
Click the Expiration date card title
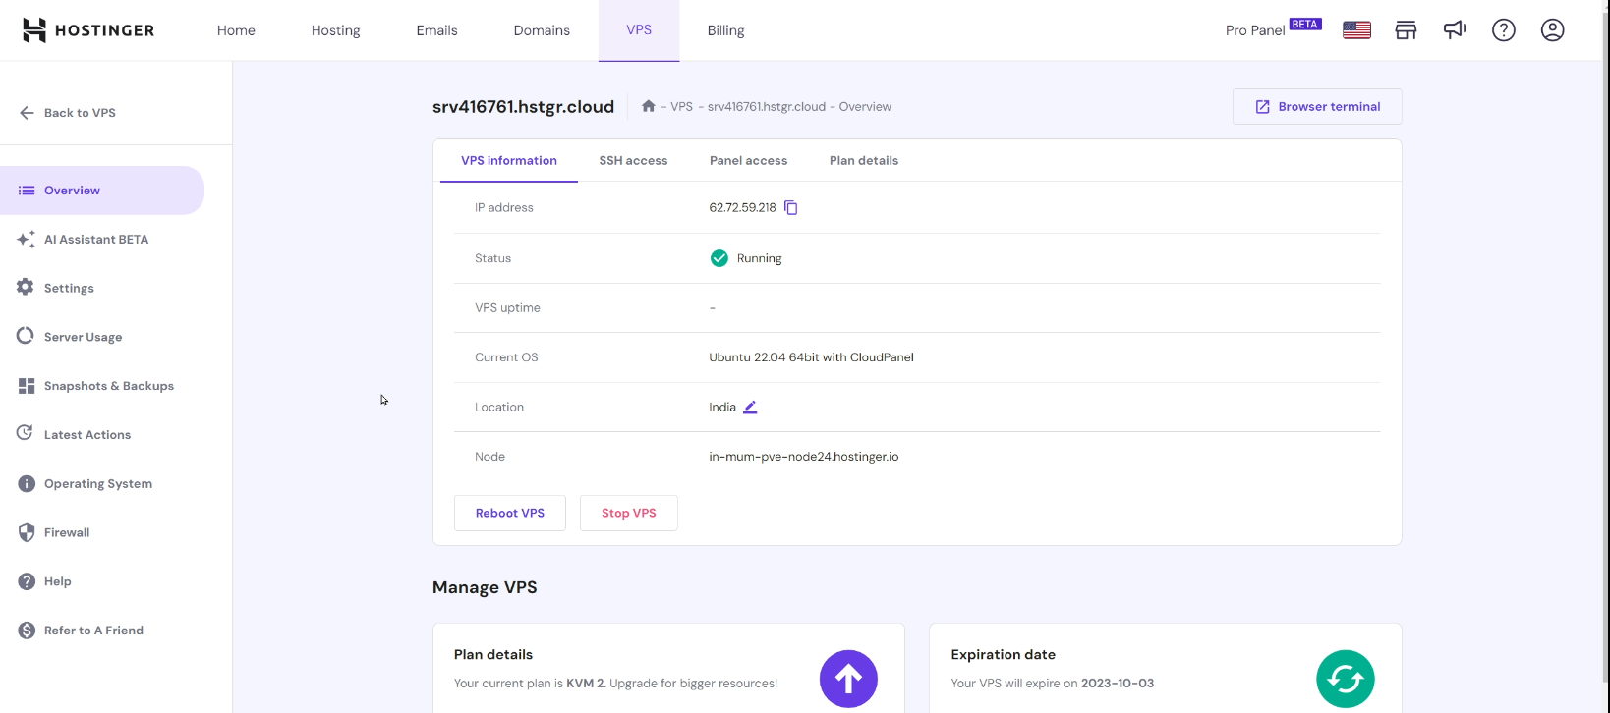point(1004,655)
